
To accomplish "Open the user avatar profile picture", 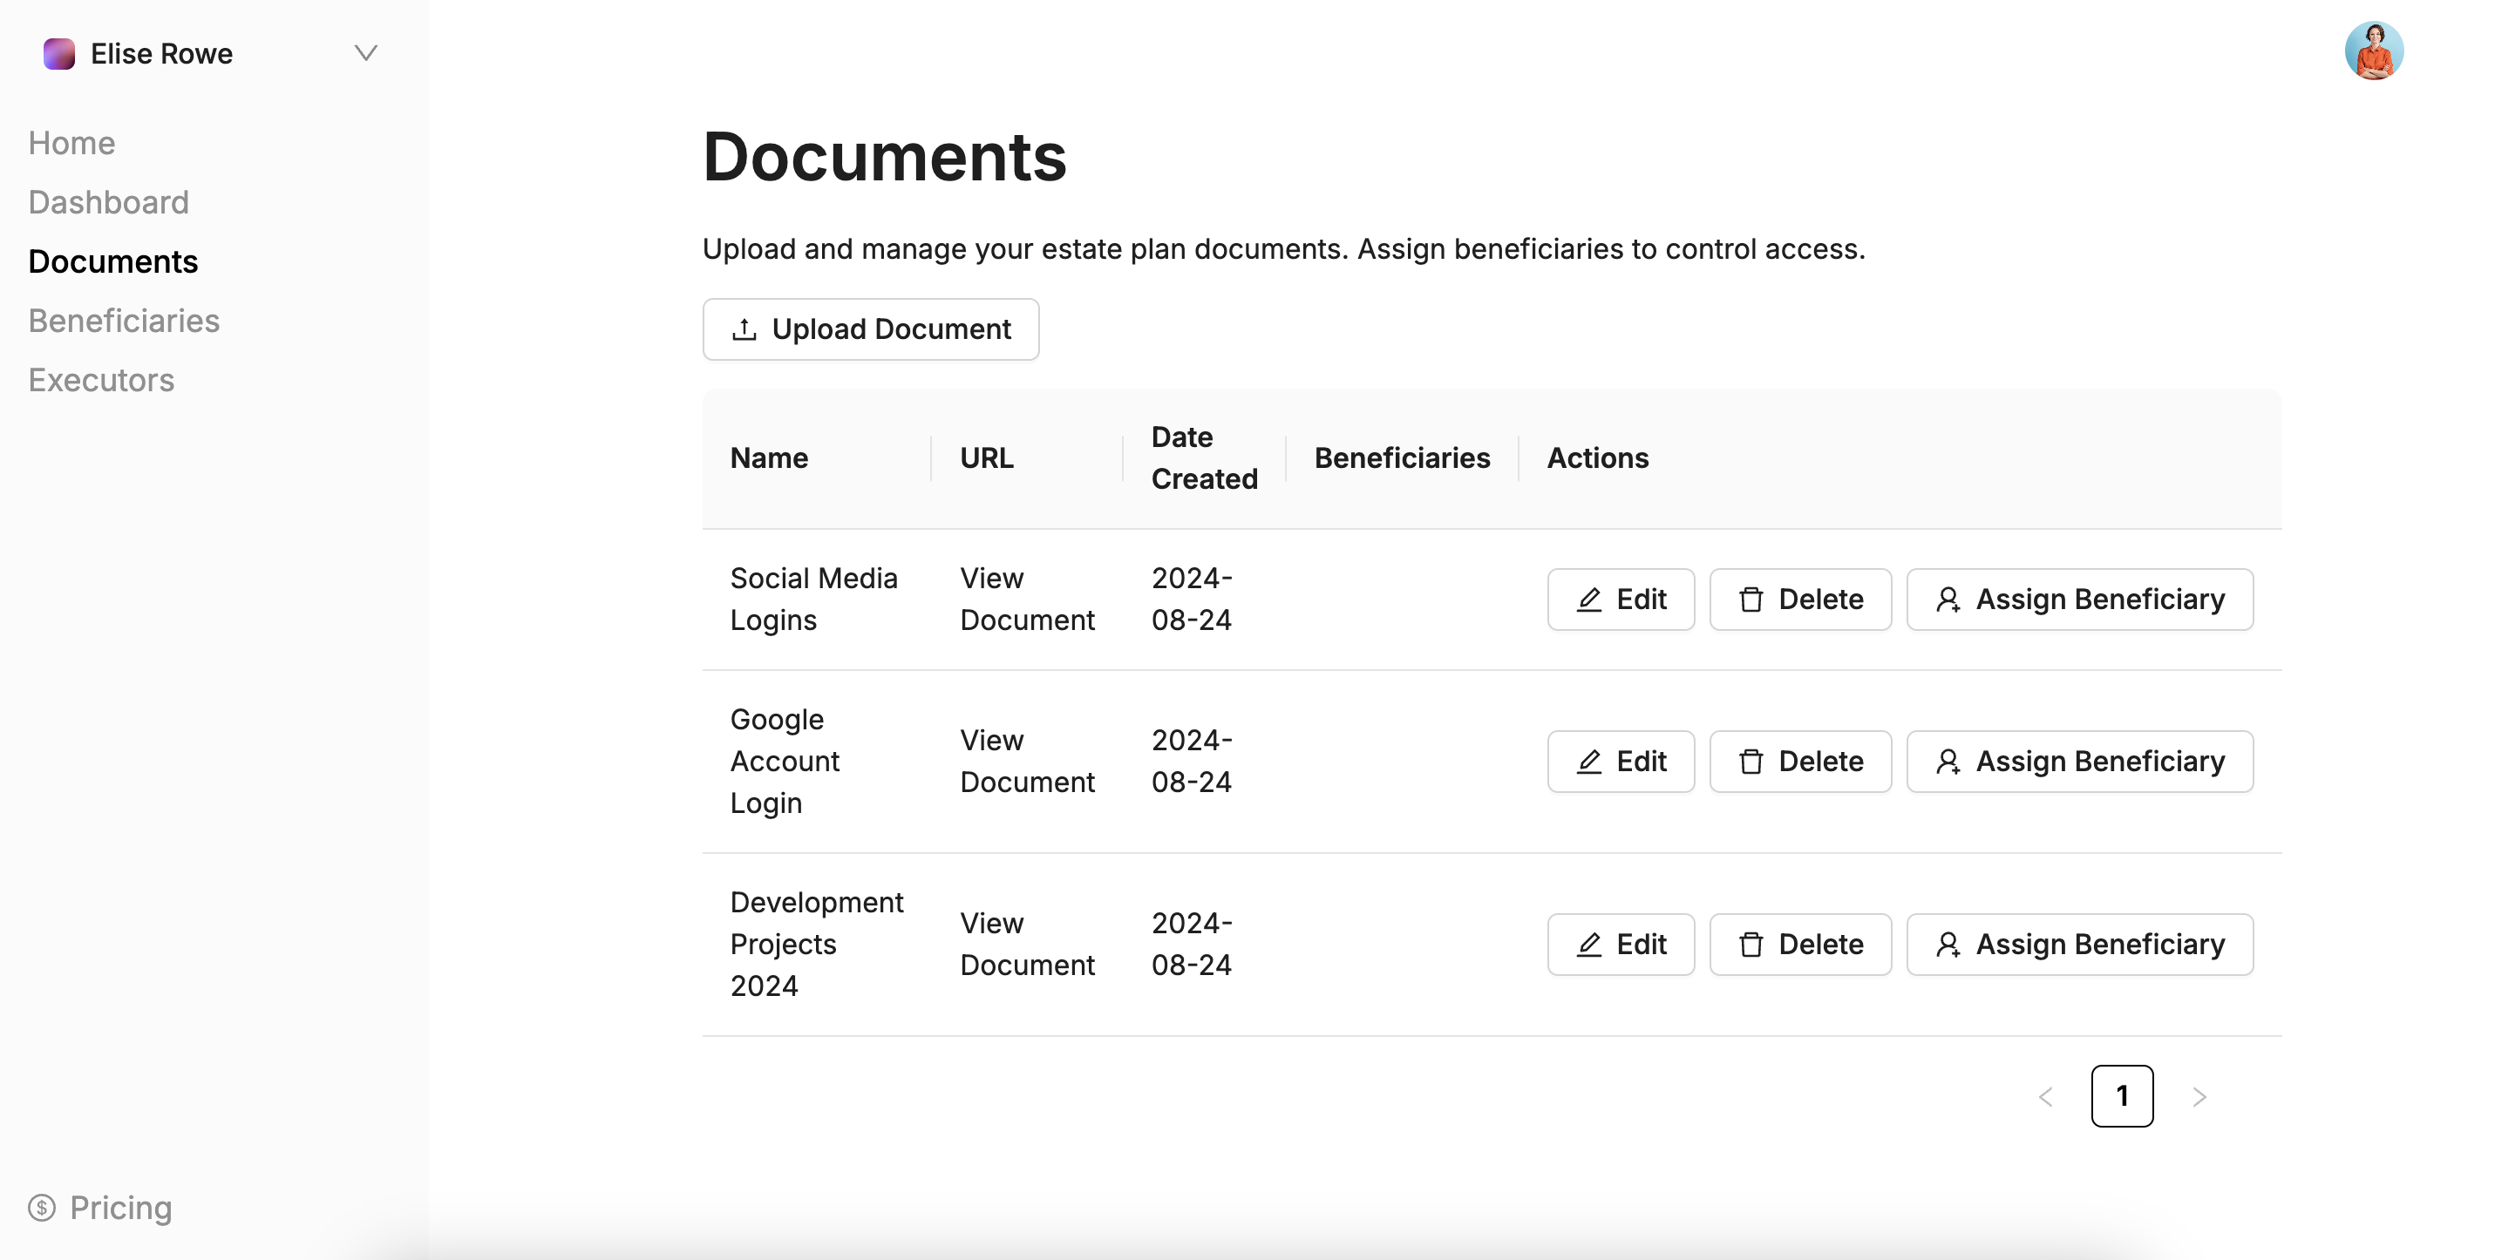I will [2374, 51].
